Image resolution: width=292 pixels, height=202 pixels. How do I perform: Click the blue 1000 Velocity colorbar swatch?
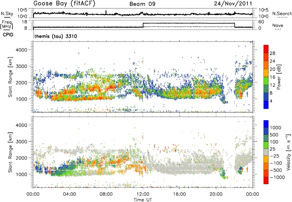[266, 124]
